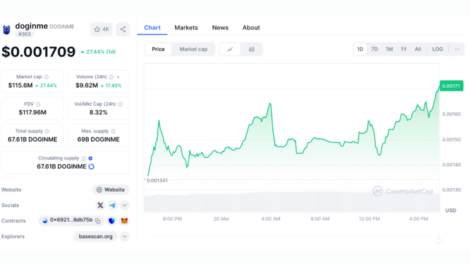Select 7D time range
Screen dimensions: 471x265
pyautogui.click(x=375, y=49)
